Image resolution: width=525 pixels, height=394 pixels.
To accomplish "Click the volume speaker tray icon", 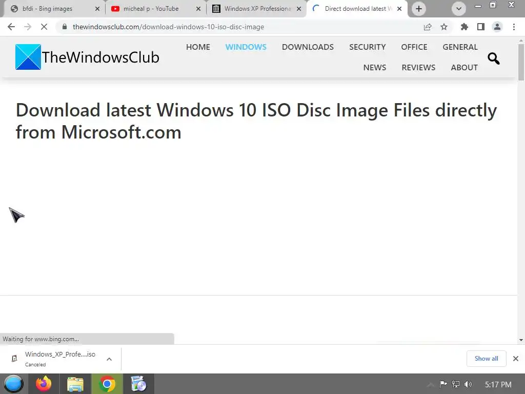I will click(468, 384).
